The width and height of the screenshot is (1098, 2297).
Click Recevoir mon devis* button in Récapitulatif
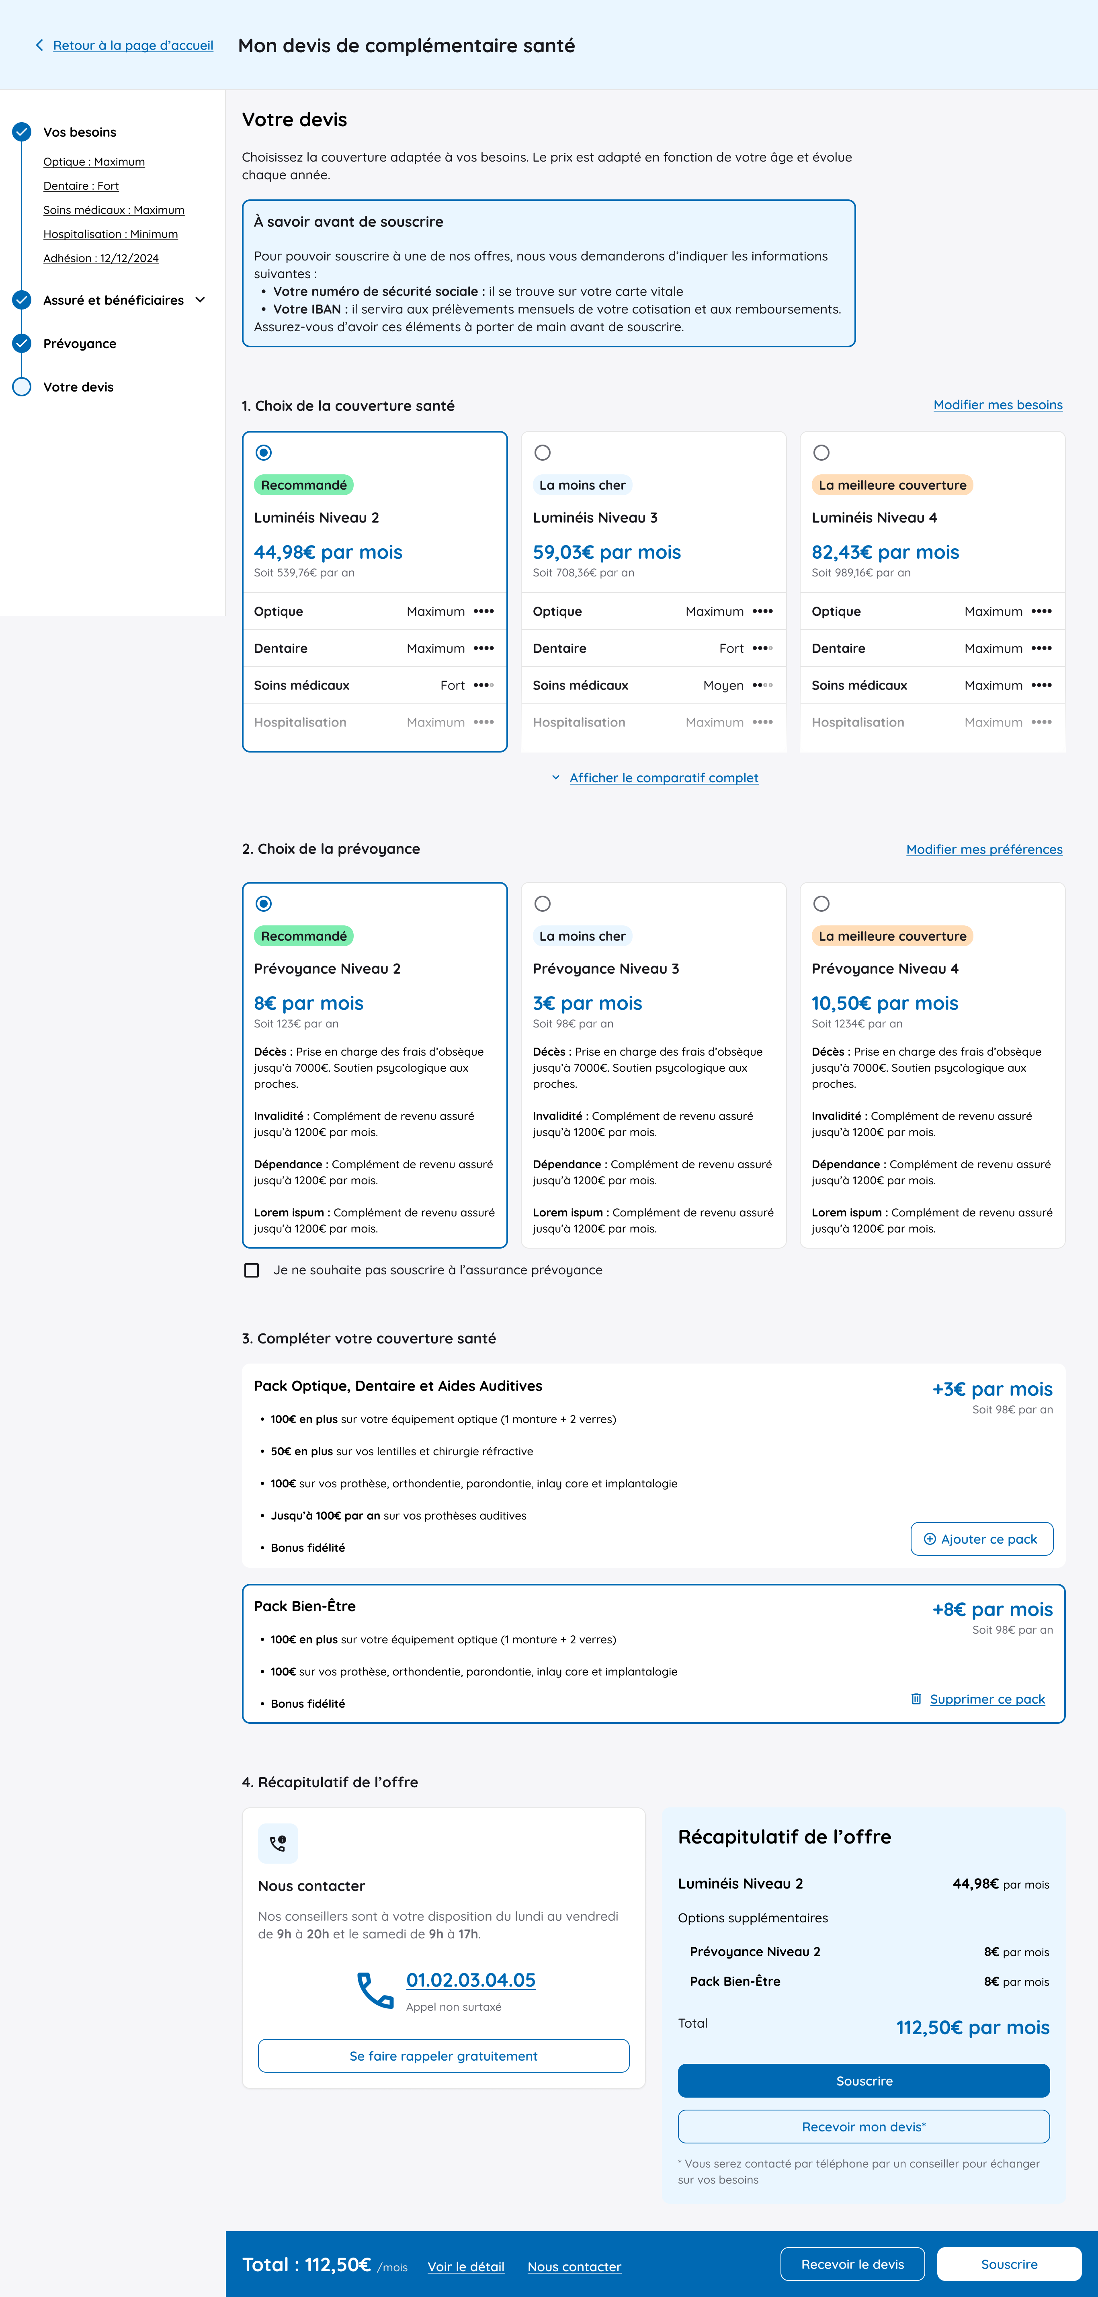864,2127
